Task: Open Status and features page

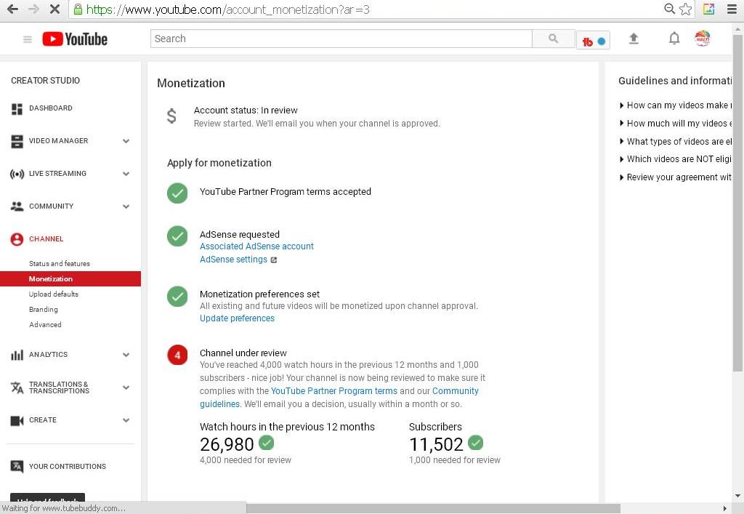Action: click(60, 263)
